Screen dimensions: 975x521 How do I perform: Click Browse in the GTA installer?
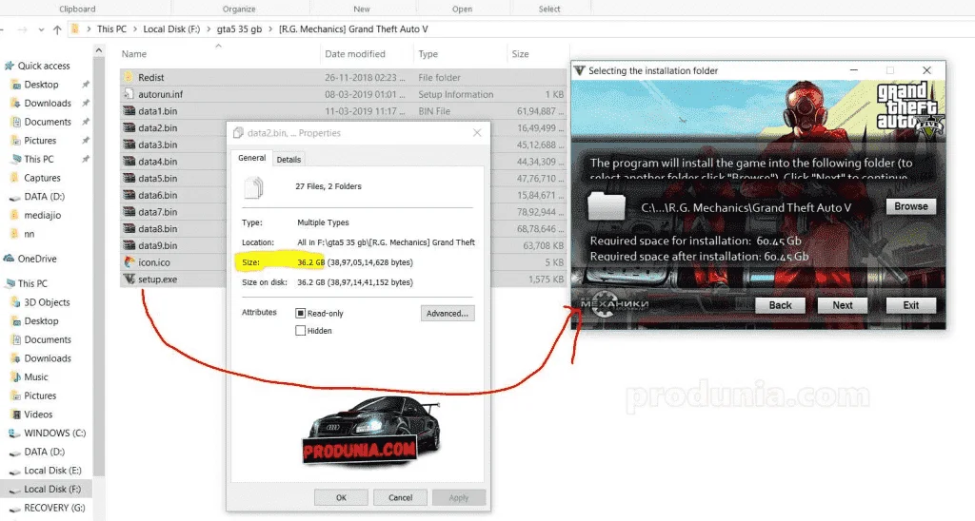pos(911,206)
